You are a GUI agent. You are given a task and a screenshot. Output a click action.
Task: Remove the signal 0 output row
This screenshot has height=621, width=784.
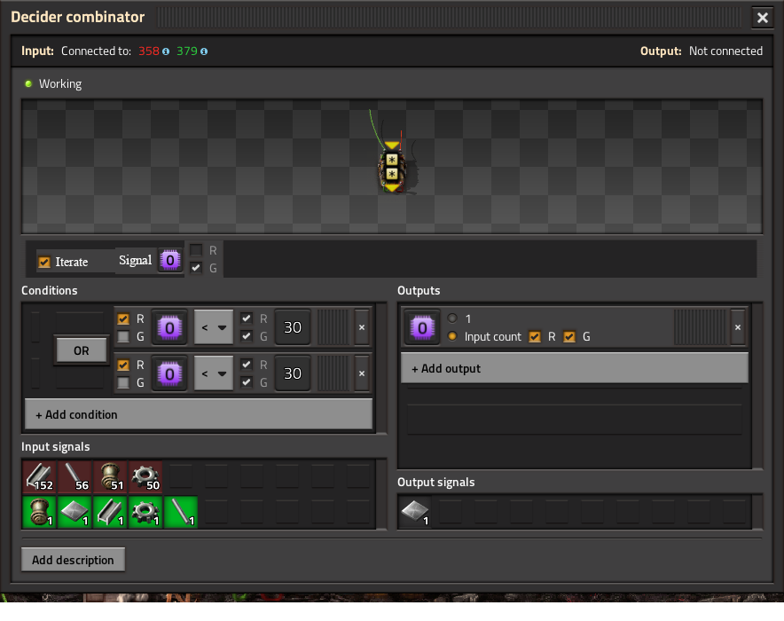(x=738, y=327)
